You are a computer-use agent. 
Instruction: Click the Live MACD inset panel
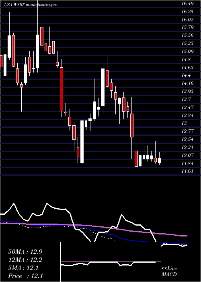pyautogui.click(x=111, y=262)
